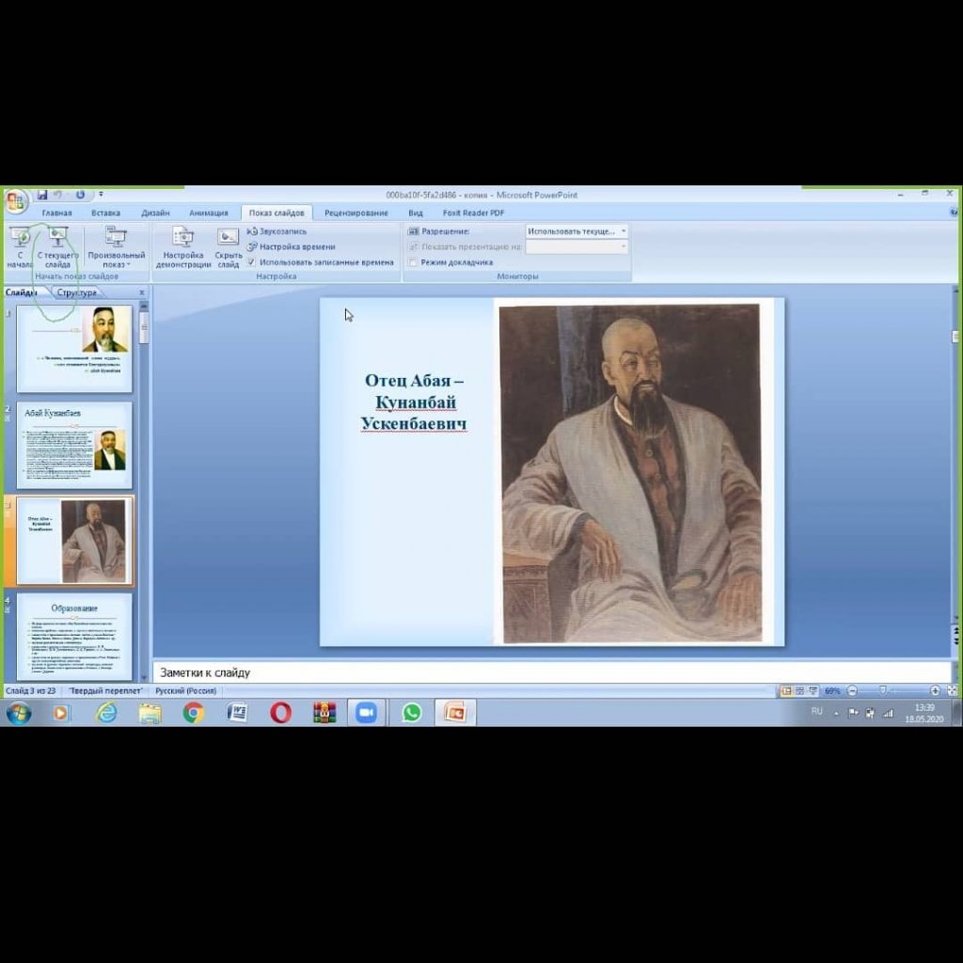The width and height of the screenshot is (963, 963).
Task: Click the Kunanbai portrait image on slide
Action: (631, 473)
